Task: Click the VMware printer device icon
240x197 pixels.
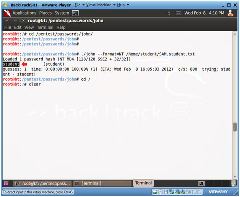Action: pos(177,192)
